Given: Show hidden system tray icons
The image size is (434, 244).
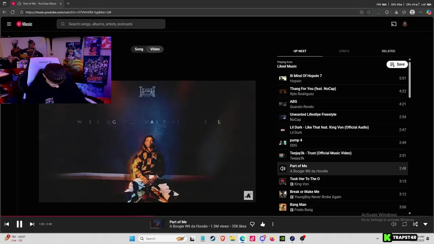Looking at the screenshot, I should (377, 239).
